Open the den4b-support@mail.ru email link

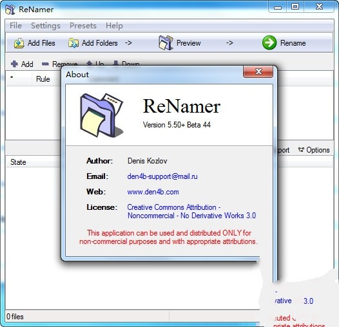(162, 176)
